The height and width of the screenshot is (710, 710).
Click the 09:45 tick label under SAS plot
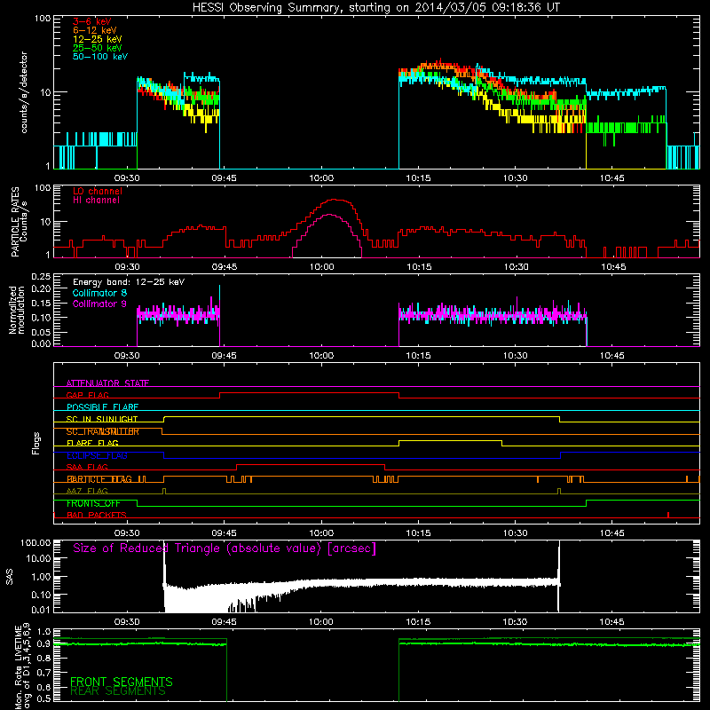[x=224, y=622]
